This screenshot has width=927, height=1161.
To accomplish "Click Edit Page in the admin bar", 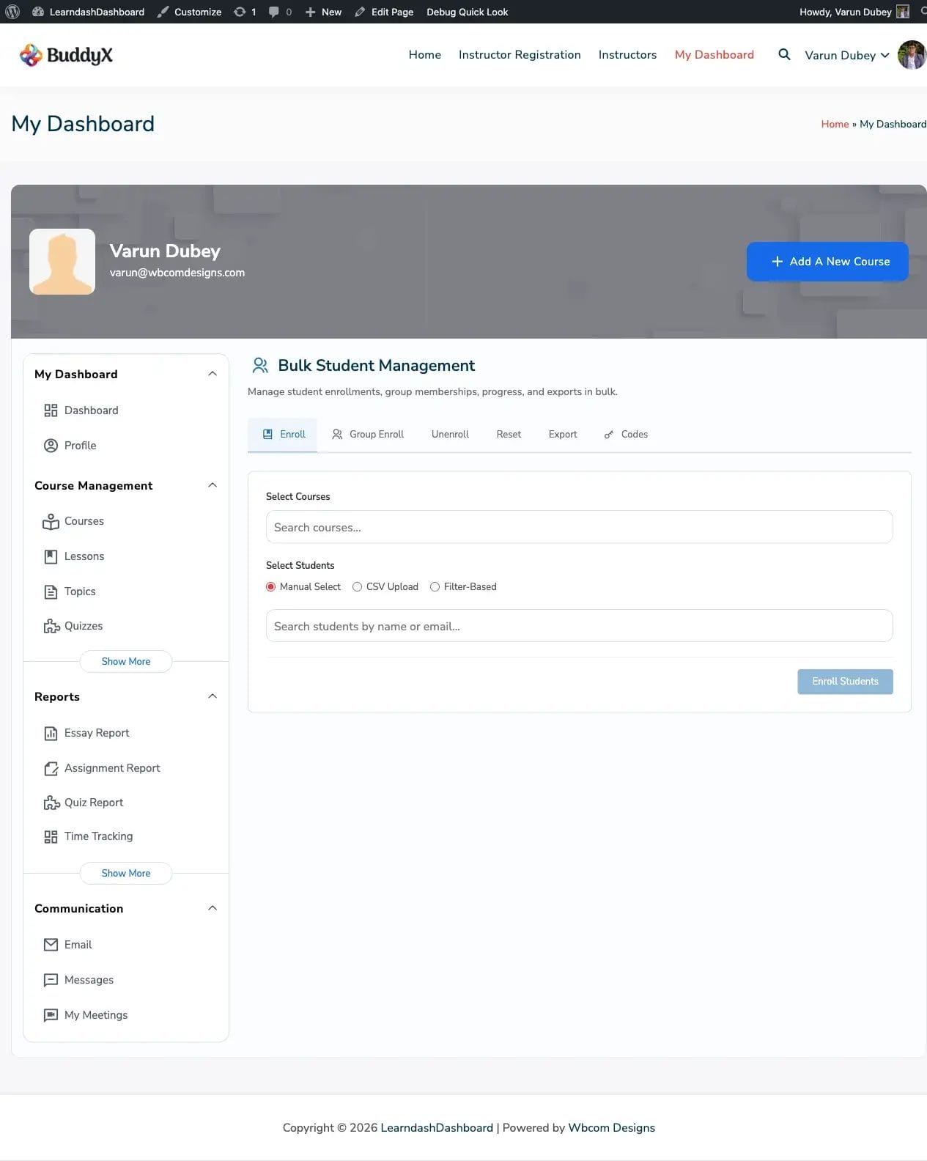I will click(x=384, y=12).
